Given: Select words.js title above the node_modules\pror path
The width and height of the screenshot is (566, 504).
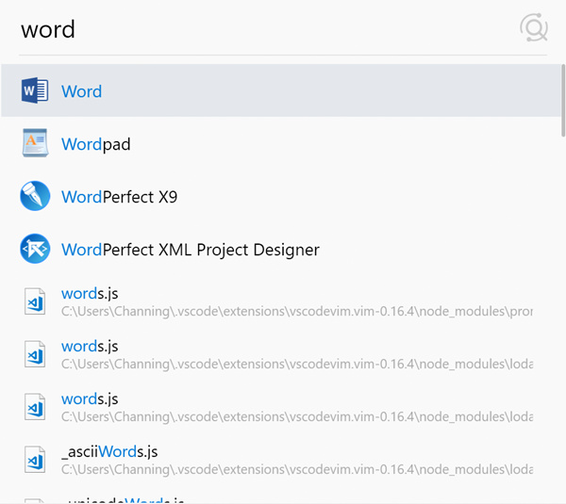Looking at the screenshot, I should (90, 294).
